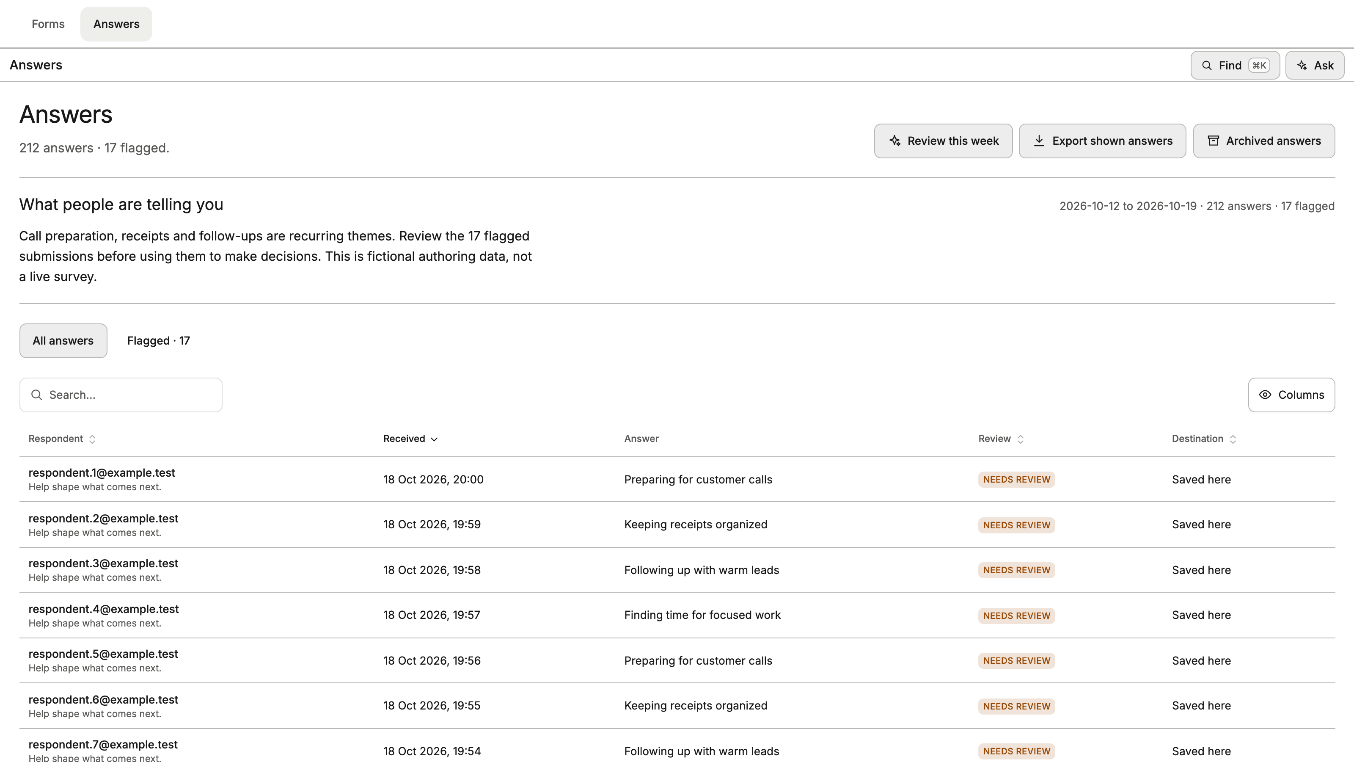Click the download icon on Export shown answers
1354x762 pixels.
coord(1039,141)
